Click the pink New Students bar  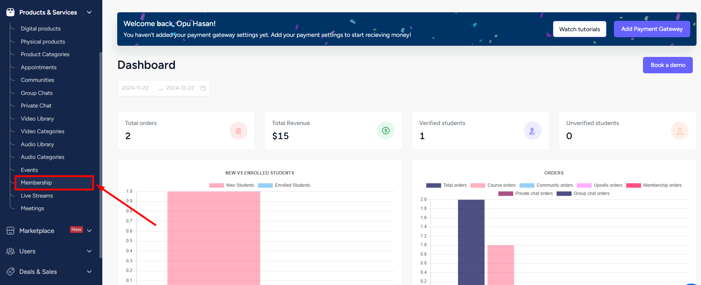click(x=214, y=238)
